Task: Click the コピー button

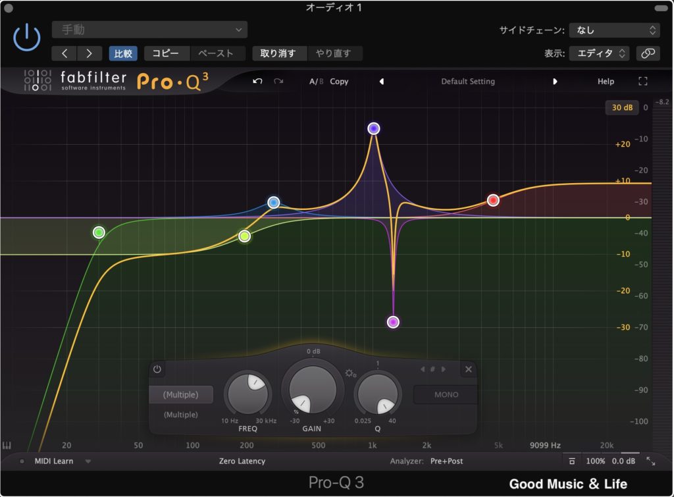Action: [165, 53]
